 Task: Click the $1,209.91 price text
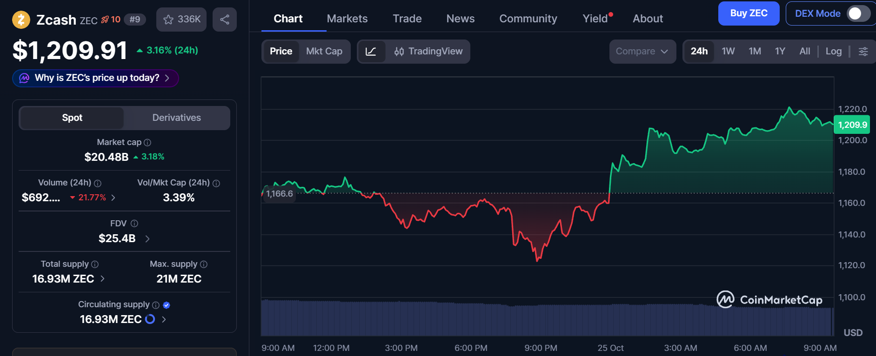(70, 51)
